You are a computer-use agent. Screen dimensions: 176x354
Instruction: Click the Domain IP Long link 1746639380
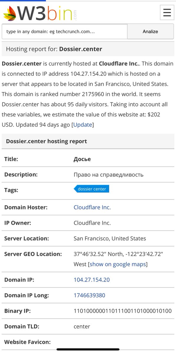click(x=89, y=295)
